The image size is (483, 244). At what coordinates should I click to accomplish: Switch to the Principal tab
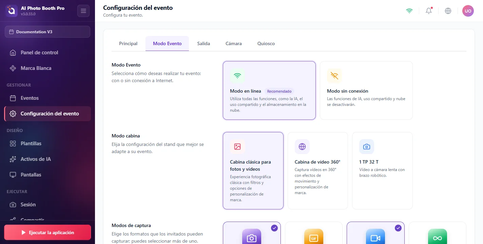tap(128, 43)
